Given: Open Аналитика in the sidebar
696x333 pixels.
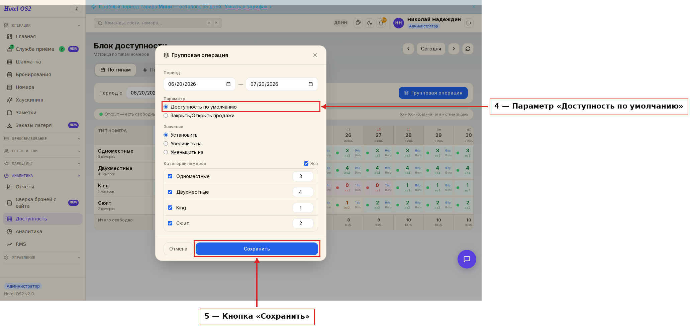Looking at the screenshot, I should tap(42, 231).
